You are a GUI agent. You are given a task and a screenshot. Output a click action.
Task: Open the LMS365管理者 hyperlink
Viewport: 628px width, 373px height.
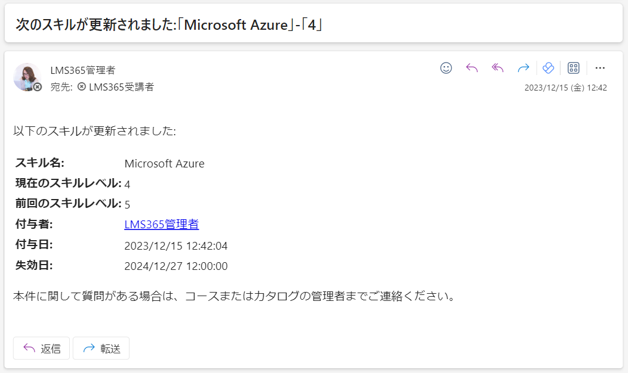click(x=161, y=224)
